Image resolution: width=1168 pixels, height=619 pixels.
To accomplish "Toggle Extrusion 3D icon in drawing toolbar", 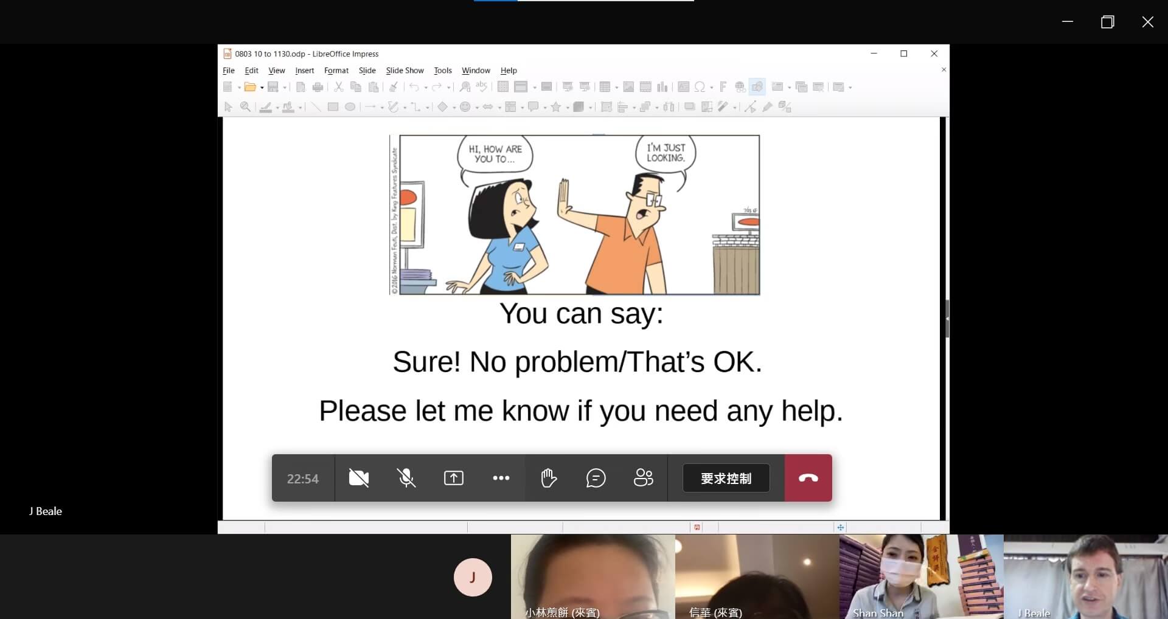I will [x=785, y=107].
